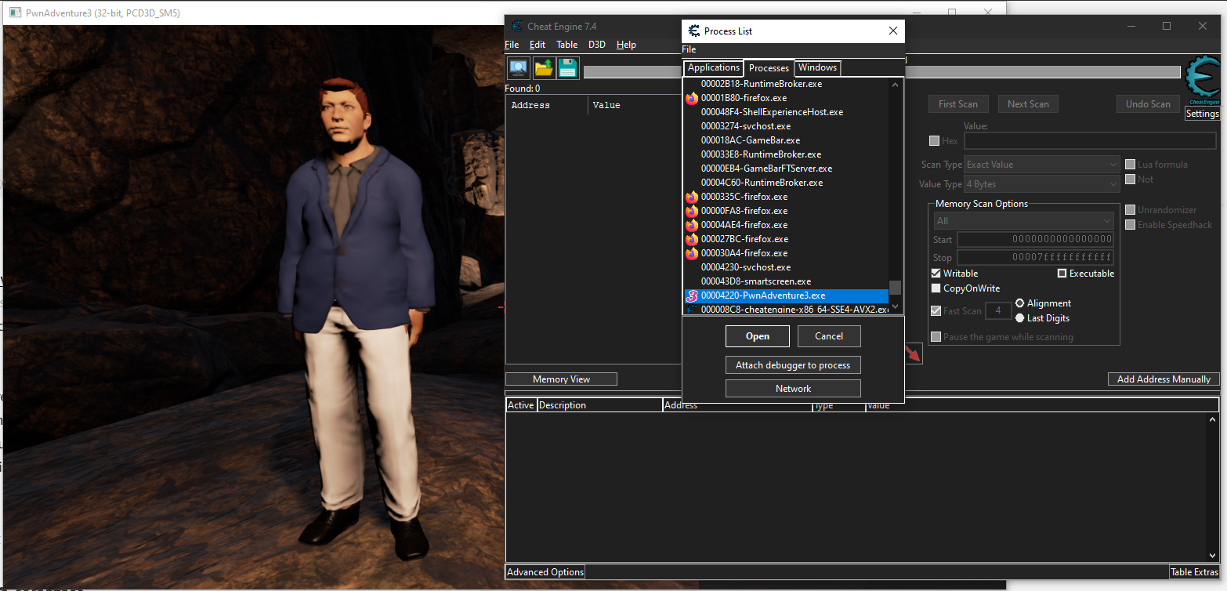
Task: Click firefox icon of 0000335C process
Action: click(x=692, y=197)
